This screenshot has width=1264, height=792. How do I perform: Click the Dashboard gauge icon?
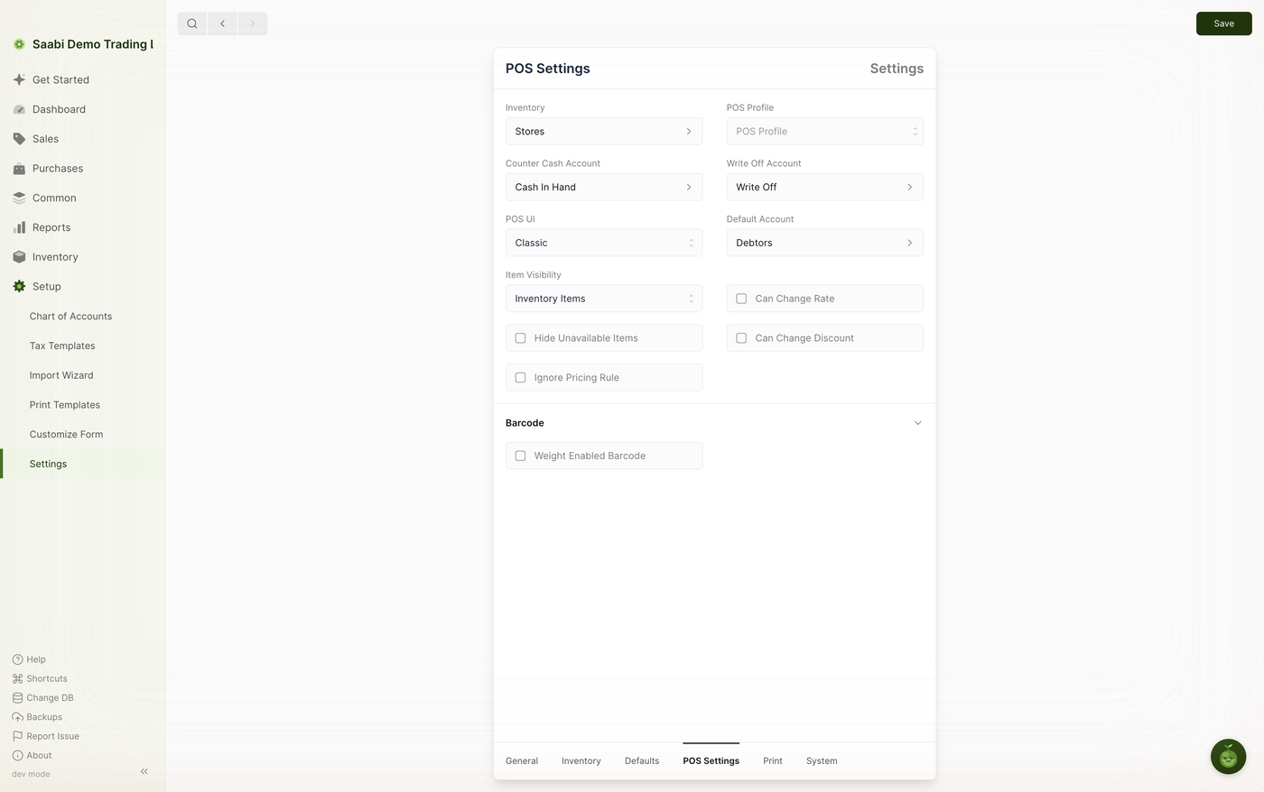tap(19, 109)
